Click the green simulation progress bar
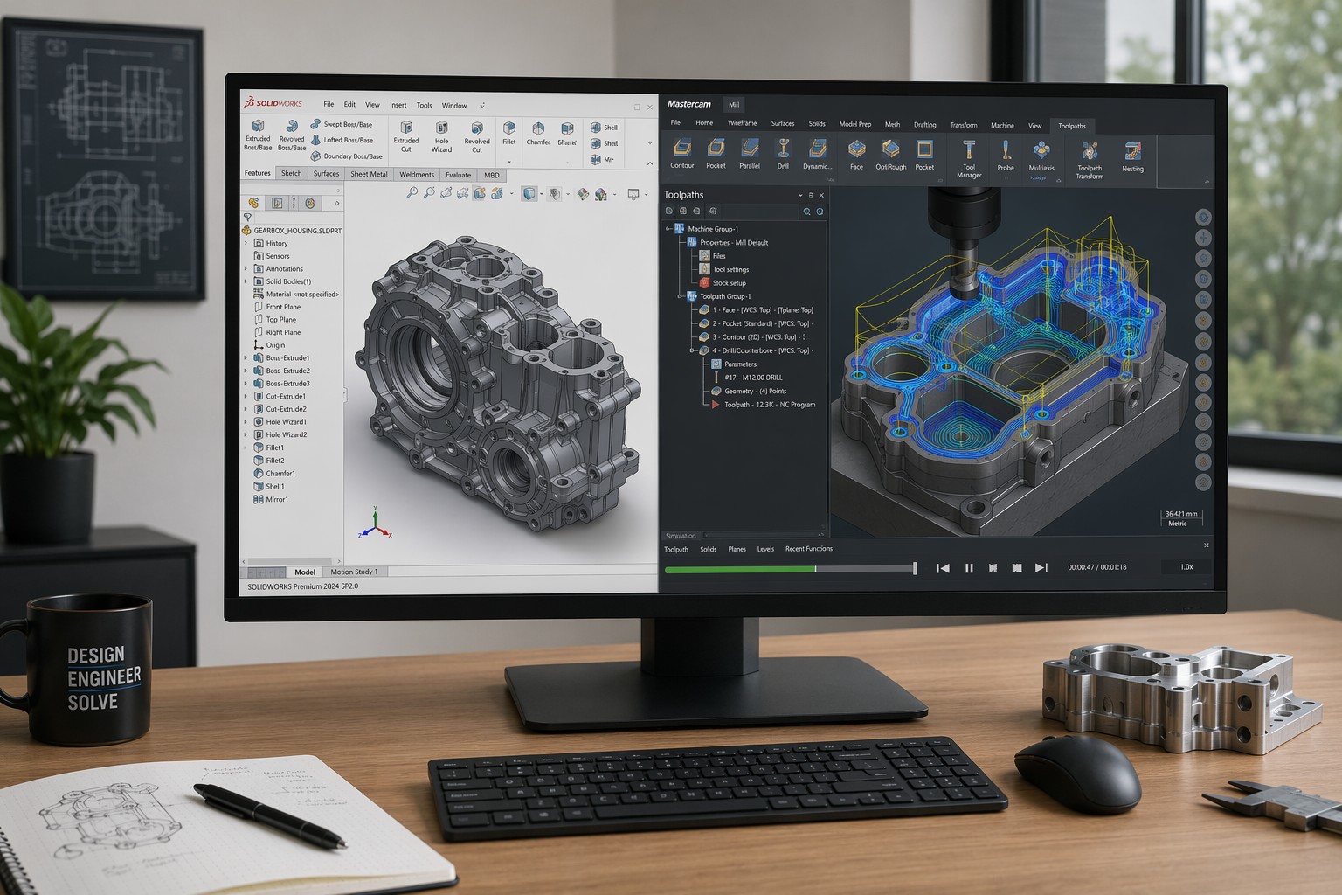1342x895 pixels. click(x=740, y=570)
